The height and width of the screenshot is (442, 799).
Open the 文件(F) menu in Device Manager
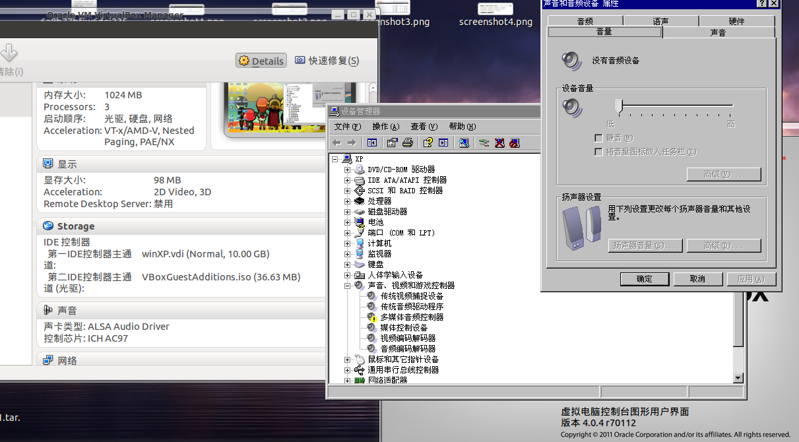[x=348, y=127]
